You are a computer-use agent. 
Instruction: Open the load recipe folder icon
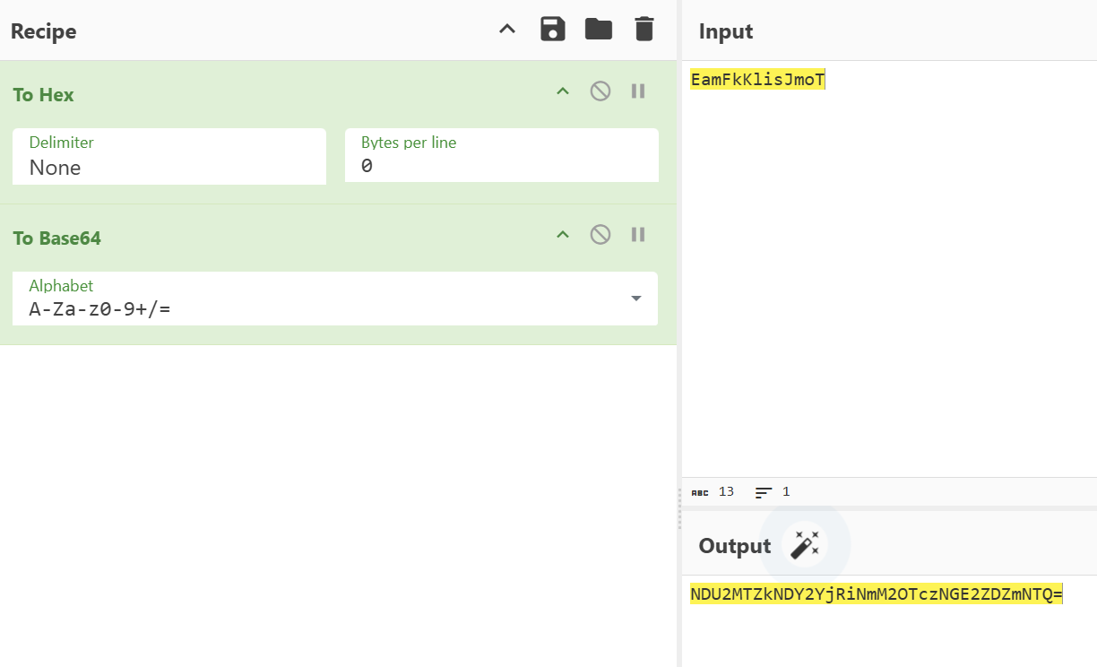(598, 30)
